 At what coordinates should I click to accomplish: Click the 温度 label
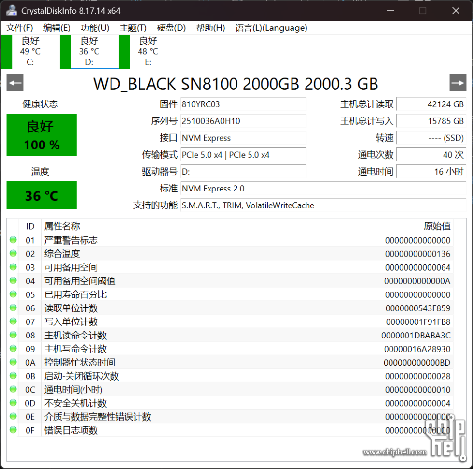(40, 172)
